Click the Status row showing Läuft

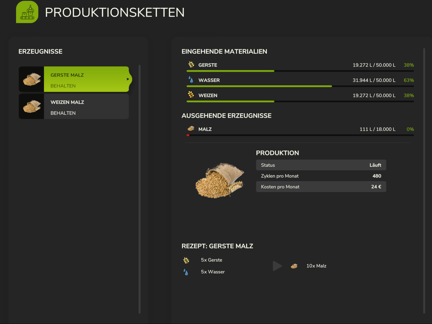pos(321,165)
